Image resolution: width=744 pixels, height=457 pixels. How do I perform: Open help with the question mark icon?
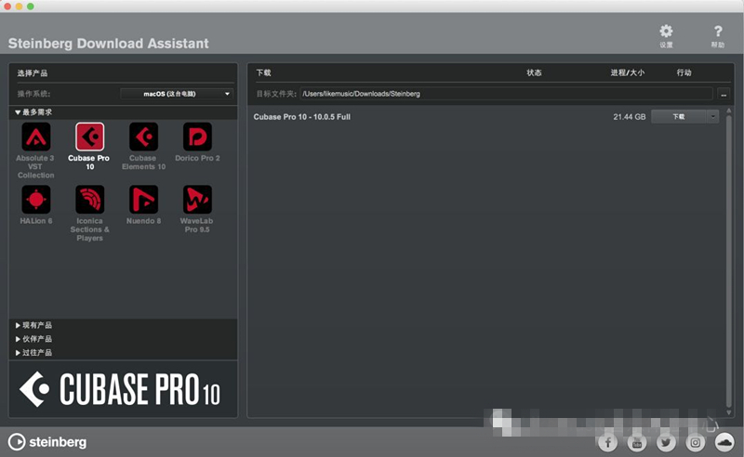[x=718, y=32]
